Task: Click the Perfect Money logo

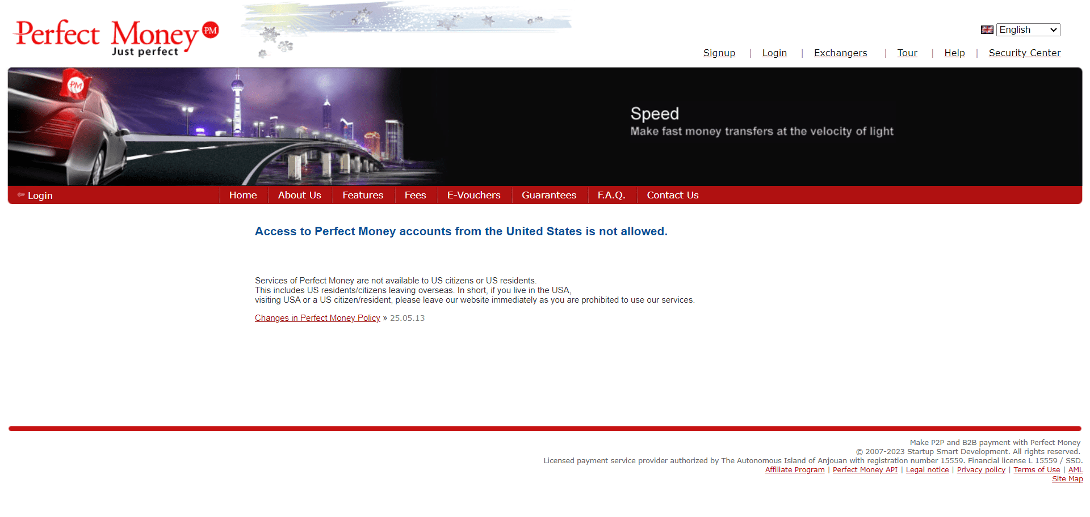Action: (116, 37)
